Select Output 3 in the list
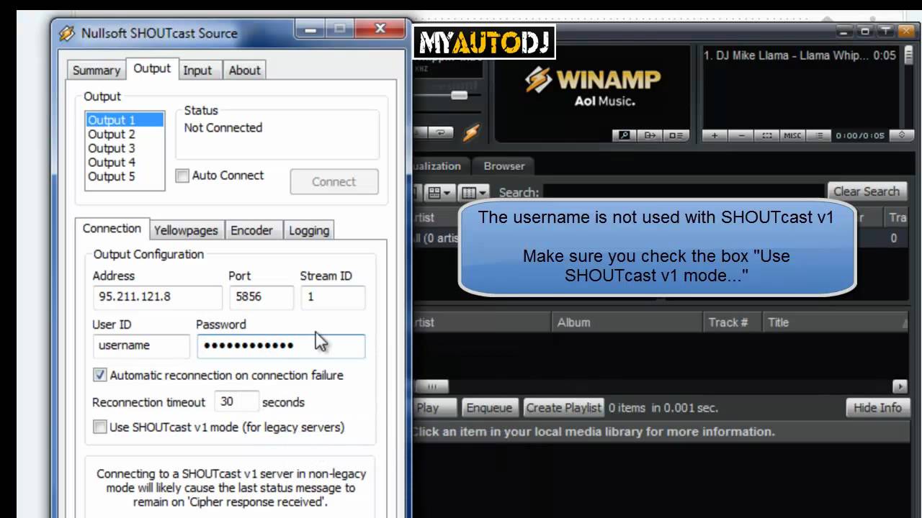 [x=124, y=148]
